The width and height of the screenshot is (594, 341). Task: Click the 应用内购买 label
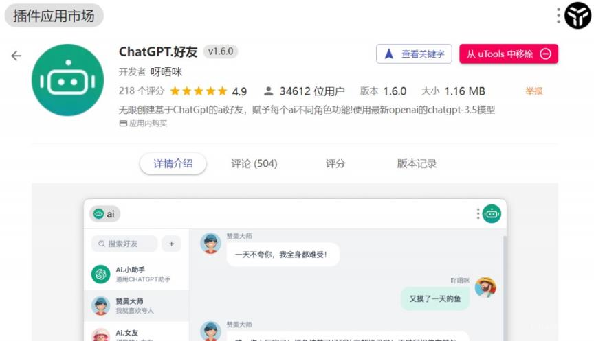[143, 124]
